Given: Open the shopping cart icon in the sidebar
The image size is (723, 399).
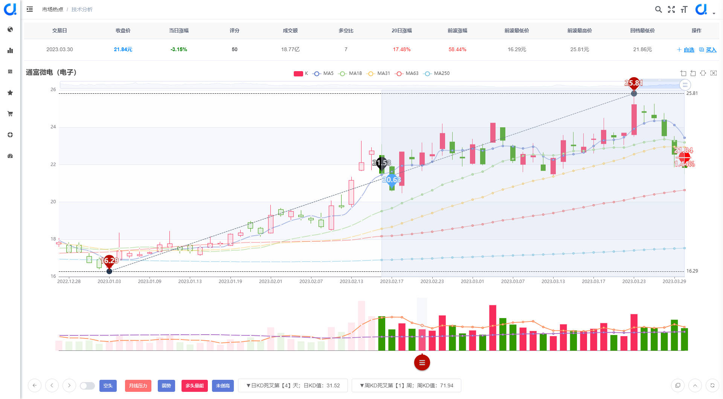Looking at the screenshot, I should 10,114.
